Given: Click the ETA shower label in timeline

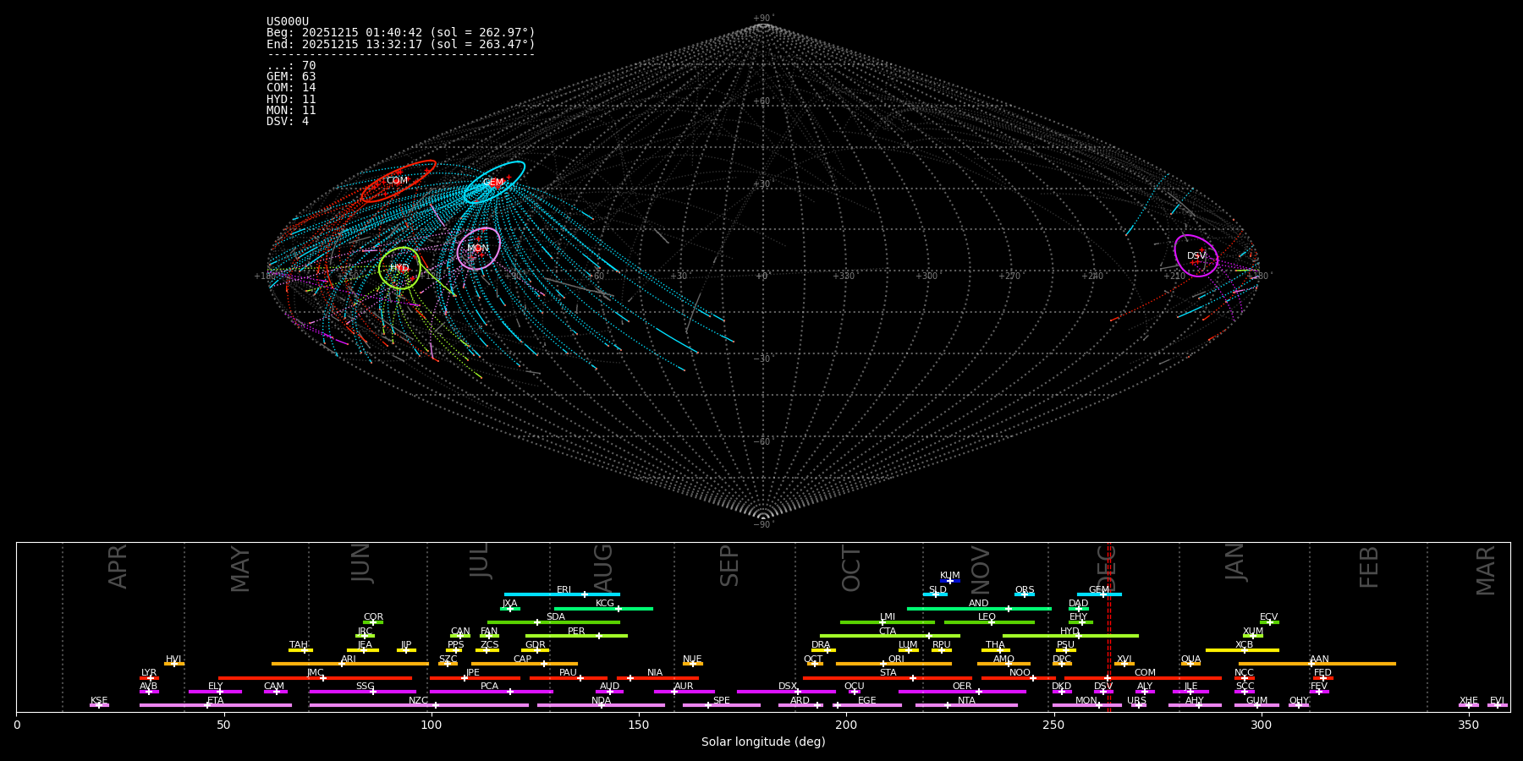Looking at the screenshot, I should [216, 701].
